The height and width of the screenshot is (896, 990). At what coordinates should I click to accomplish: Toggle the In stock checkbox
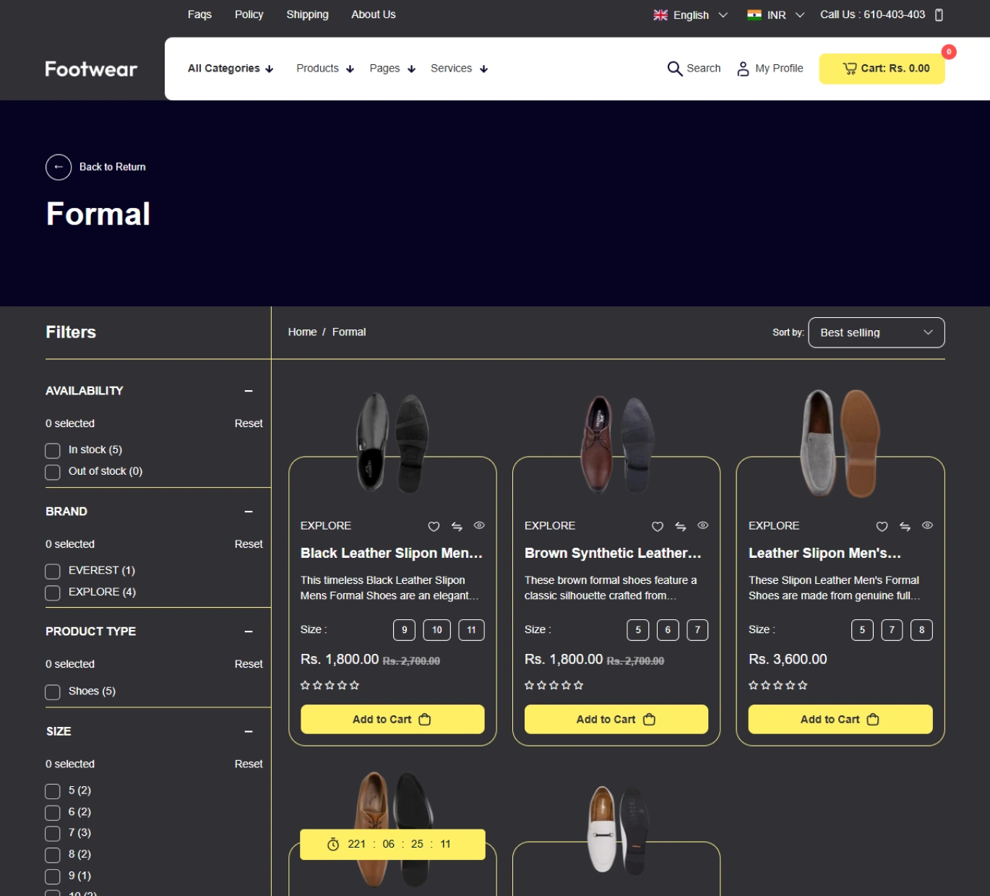53,451
